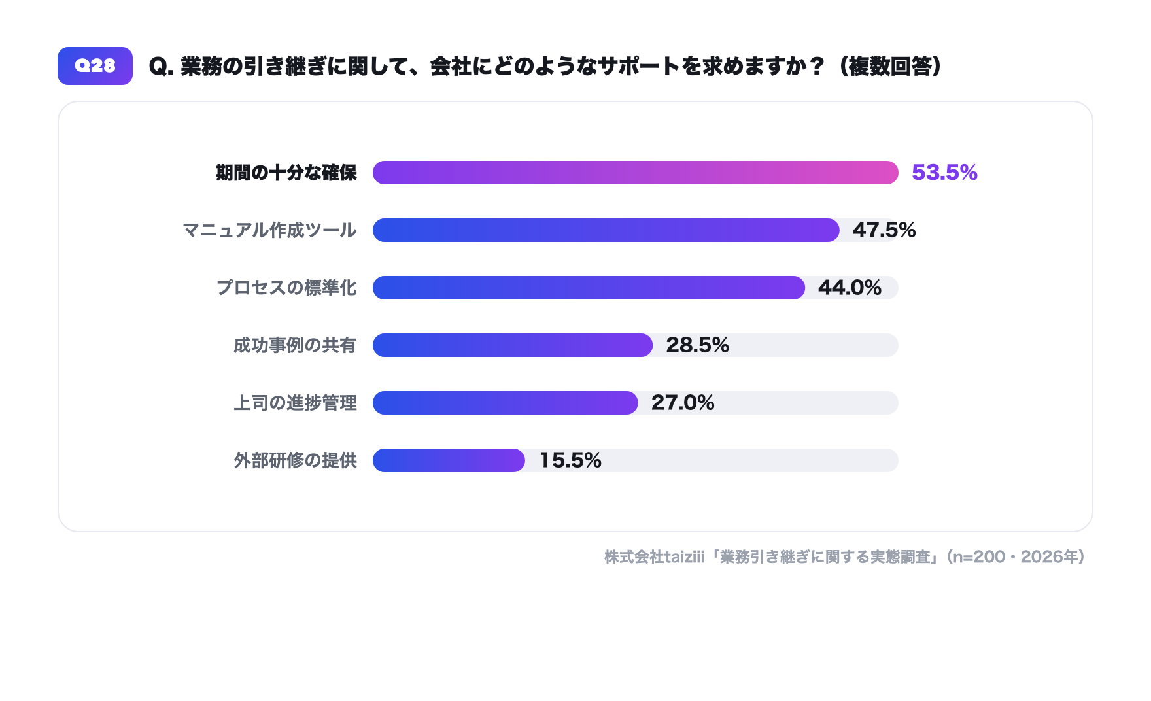The image size is (1151, 701).
Task: Click the 成功事例の共有 category label
Action: tap(295, 345)
